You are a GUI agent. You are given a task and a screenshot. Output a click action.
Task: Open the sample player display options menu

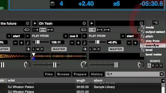click(x=155, y=22)
